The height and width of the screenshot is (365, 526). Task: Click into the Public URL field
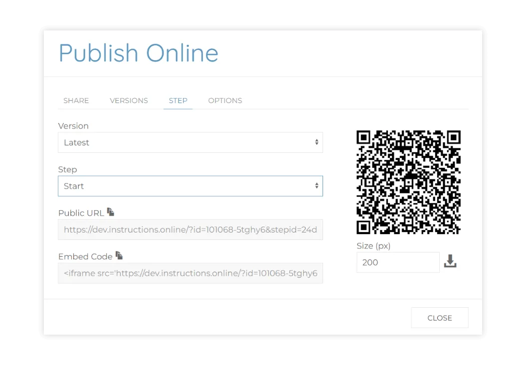[x=190, y=230]
